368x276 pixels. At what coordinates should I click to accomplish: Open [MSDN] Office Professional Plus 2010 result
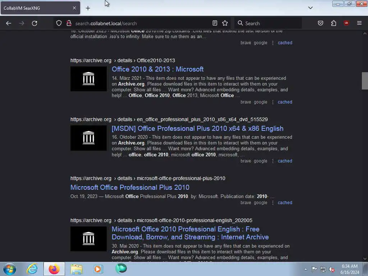pos(197,128)
